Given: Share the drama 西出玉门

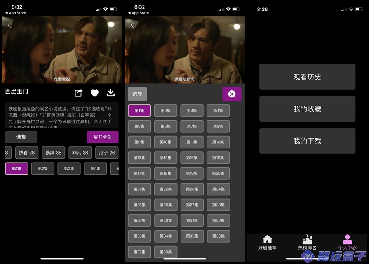Looking at the screenshot, I should click(78, 93).
